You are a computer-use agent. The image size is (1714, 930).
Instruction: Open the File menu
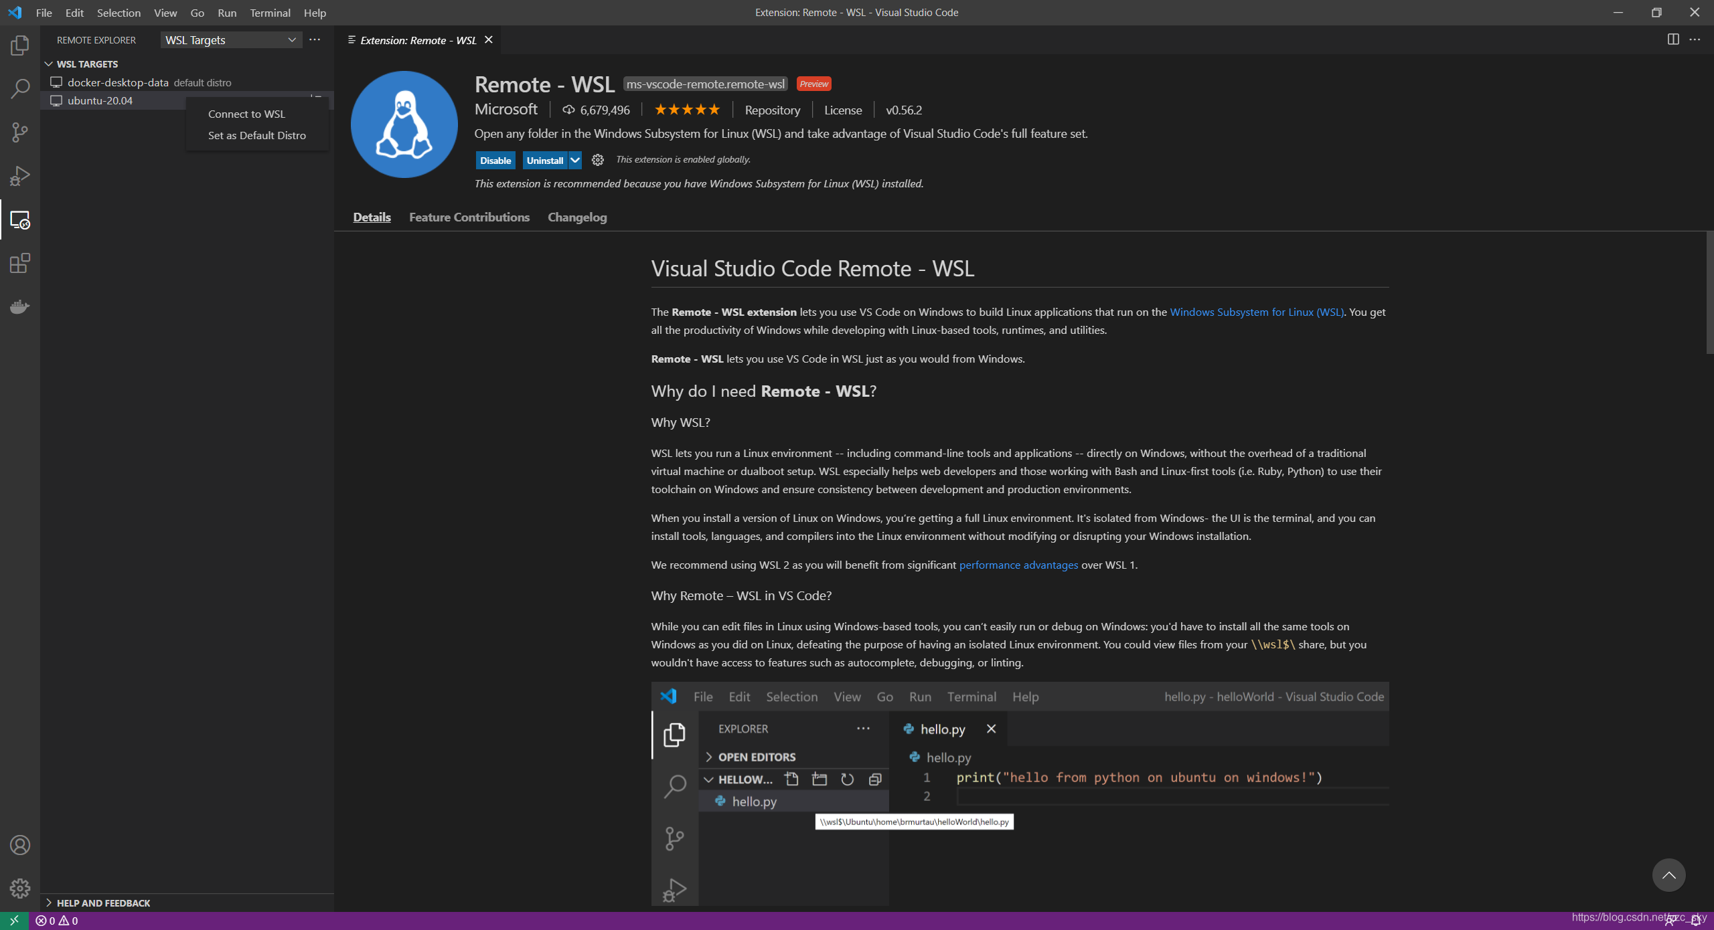pyautogui.click(x=44, y=13)
